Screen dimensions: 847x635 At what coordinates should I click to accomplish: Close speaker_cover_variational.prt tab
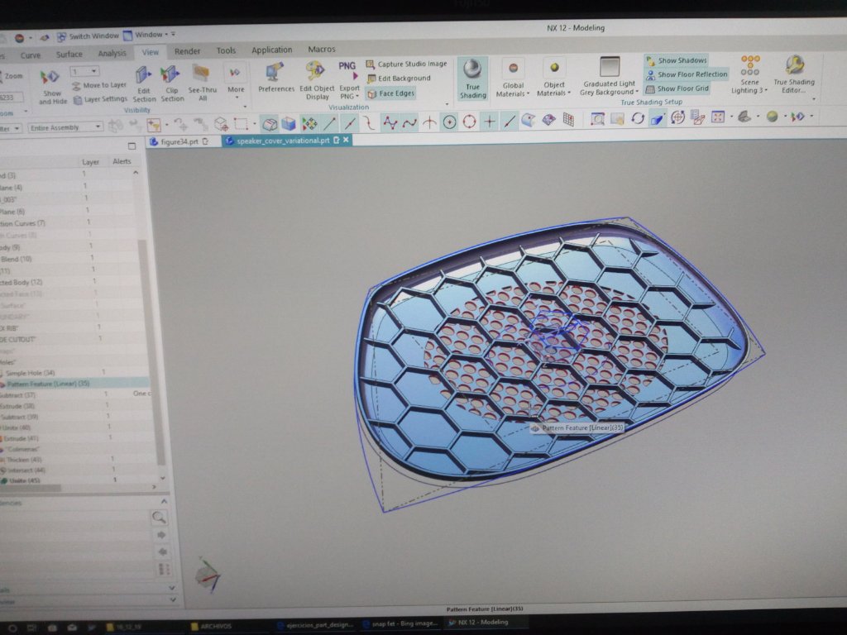click(x=346, y=140)
